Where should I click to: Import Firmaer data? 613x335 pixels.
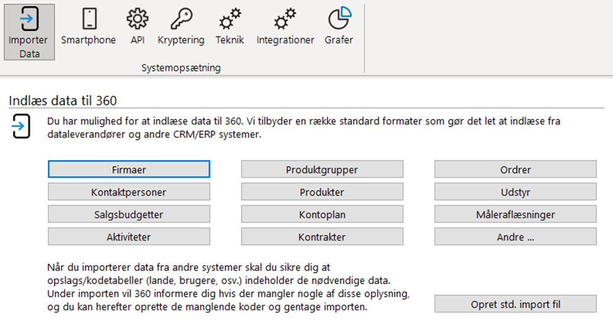tap(129, 169)
